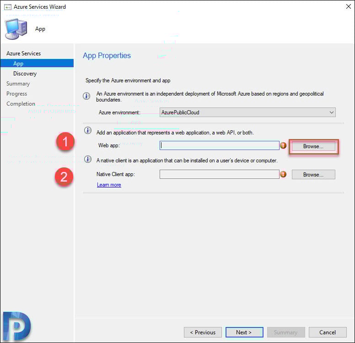This screenshot has width=355, height=343.
Task: Click the 'Web app:' label
Action: [x=109, y=145]
